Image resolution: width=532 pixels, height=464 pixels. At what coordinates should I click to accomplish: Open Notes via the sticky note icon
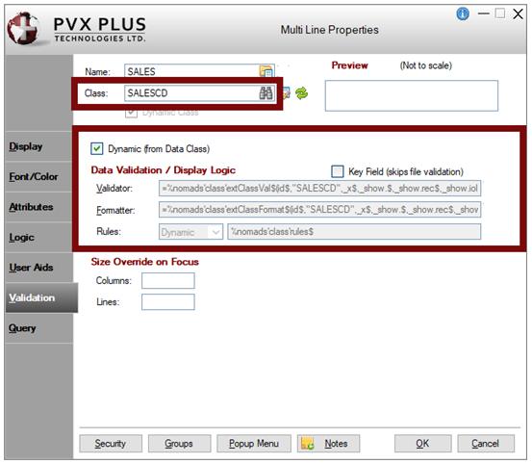pyautogui.click(x=308, y=443)
